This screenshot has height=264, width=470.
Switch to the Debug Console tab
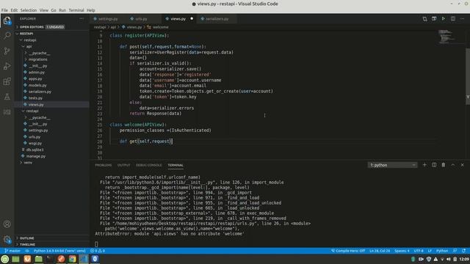pos(148,165)
